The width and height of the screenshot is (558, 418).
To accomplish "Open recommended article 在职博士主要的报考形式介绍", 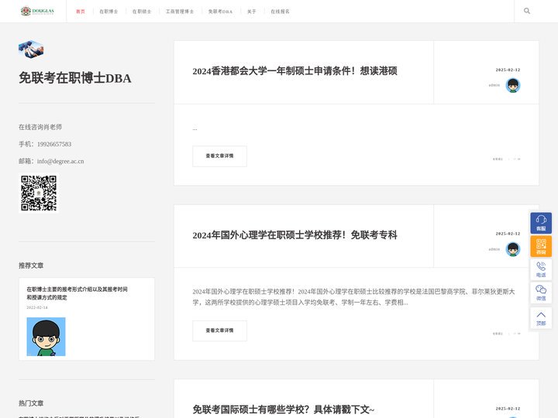I will click(77, 293).
